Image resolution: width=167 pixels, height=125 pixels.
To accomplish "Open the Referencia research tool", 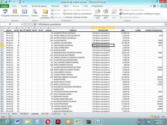I will click(x=15, y=13).
